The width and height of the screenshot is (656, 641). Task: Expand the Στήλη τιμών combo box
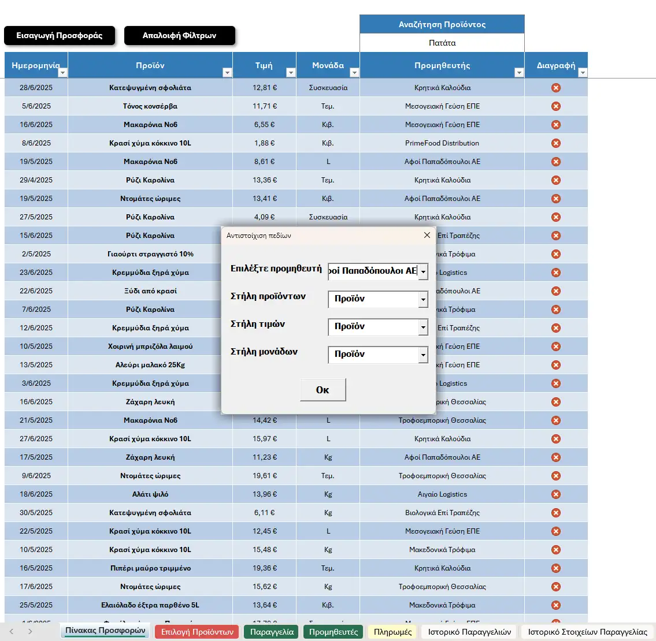(423, 327)
